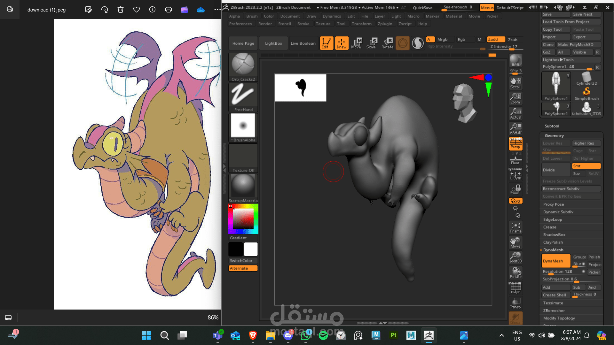The width and height of the screenshot is (614, 345).
Task: Click the DynaMesh button
Action: [555, 261]
